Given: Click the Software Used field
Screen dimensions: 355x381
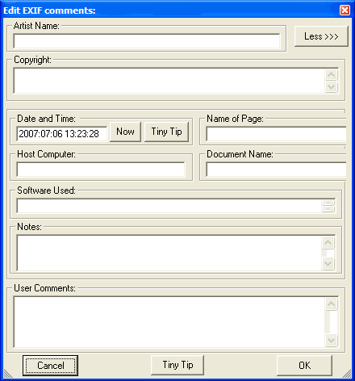Looking at the screenshot, I should (169, 206).
